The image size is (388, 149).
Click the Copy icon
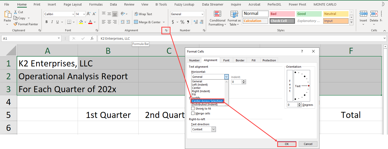(x=15, y=18)
